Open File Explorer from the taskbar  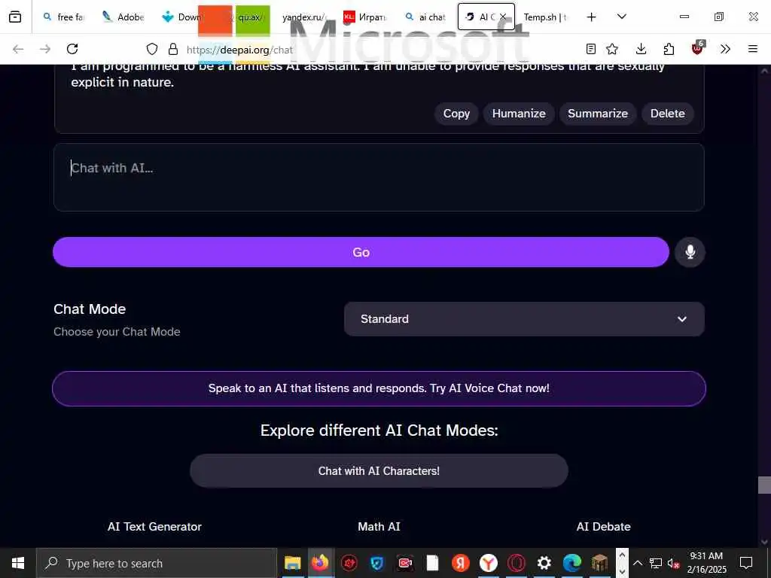[293, 563]
